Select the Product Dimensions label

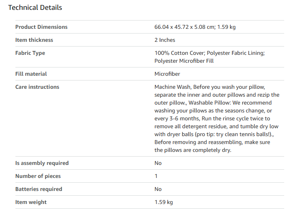point(41,27)
